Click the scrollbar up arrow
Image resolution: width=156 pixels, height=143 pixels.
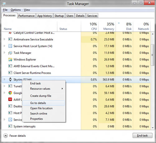coord(153,34)
